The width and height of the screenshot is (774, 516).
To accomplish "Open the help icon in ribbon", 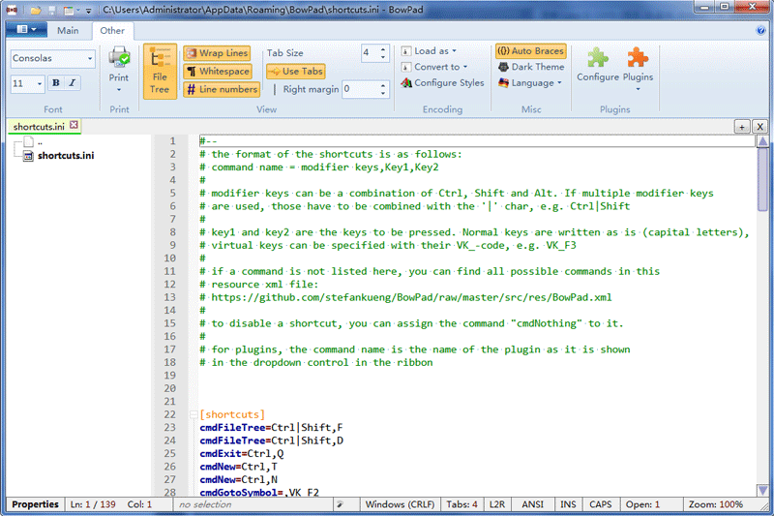I will point(760,31).
